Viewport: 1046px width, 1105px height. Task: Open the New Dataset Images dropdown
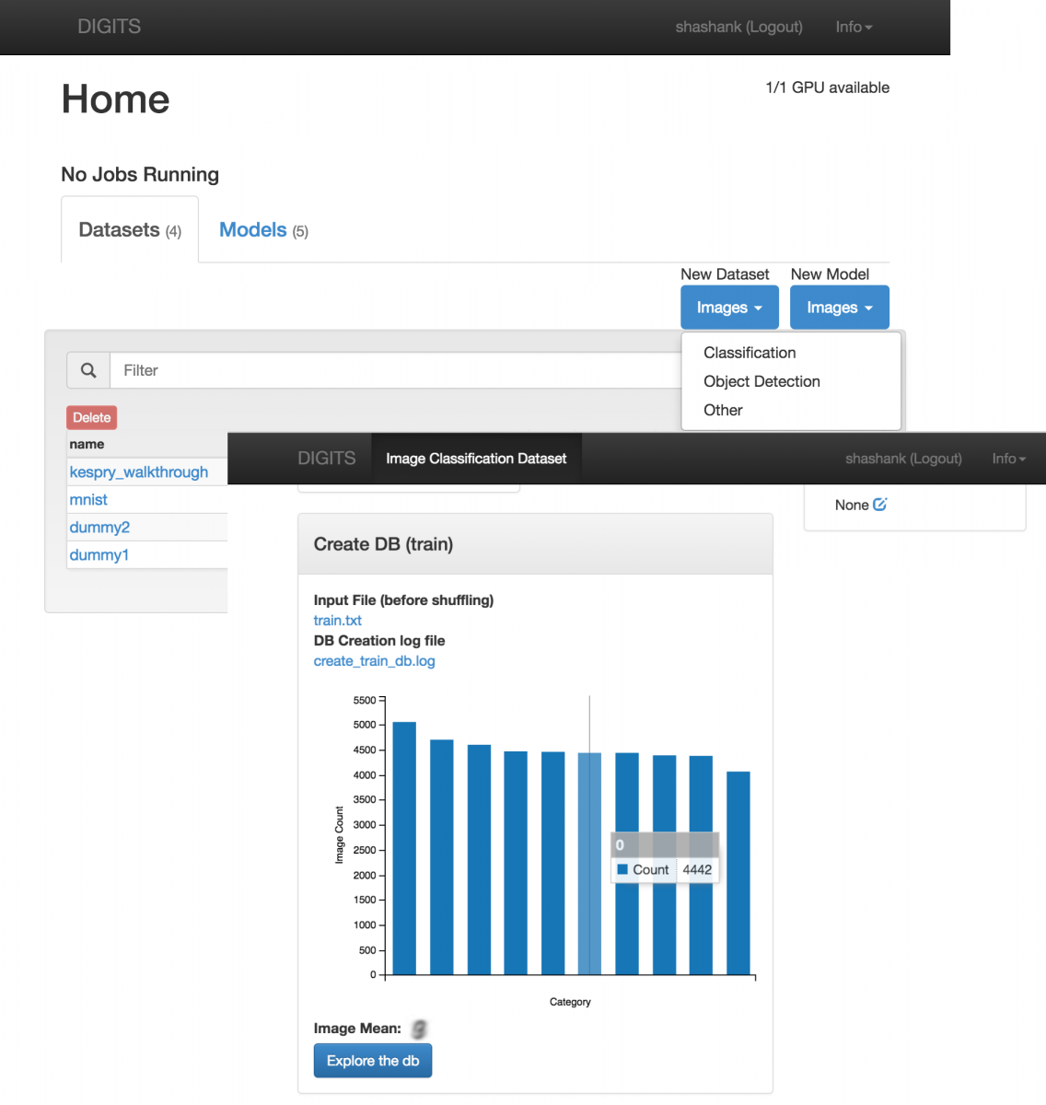728,308
